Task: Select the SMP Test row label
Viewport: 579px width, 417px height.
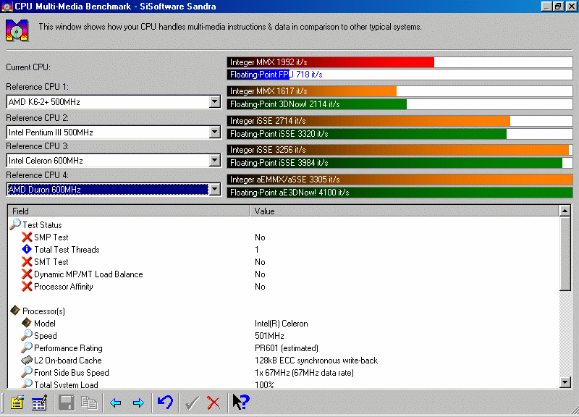Action: pyautogui.click(x=51, y=237)
